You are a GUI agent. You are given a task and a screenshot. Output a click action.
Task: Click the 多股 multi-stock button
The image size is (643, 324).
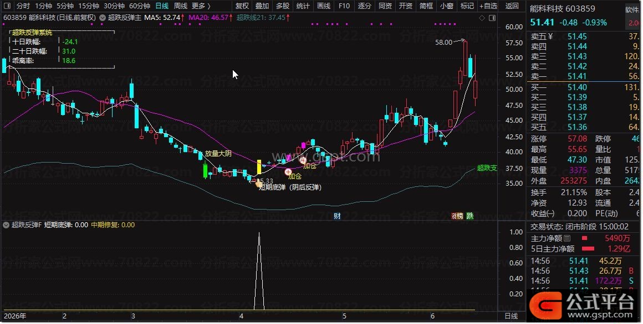(283, 6)
